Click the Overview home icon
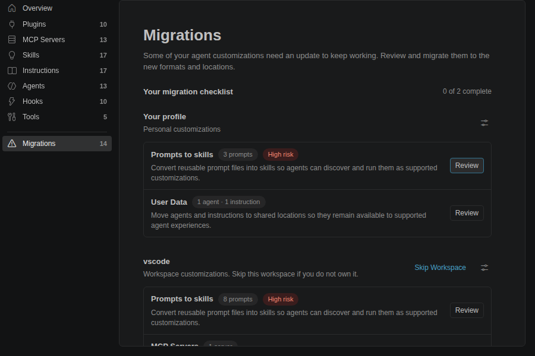Image resolution: width=535 pixels, height=356 pixels. (12, 8)
